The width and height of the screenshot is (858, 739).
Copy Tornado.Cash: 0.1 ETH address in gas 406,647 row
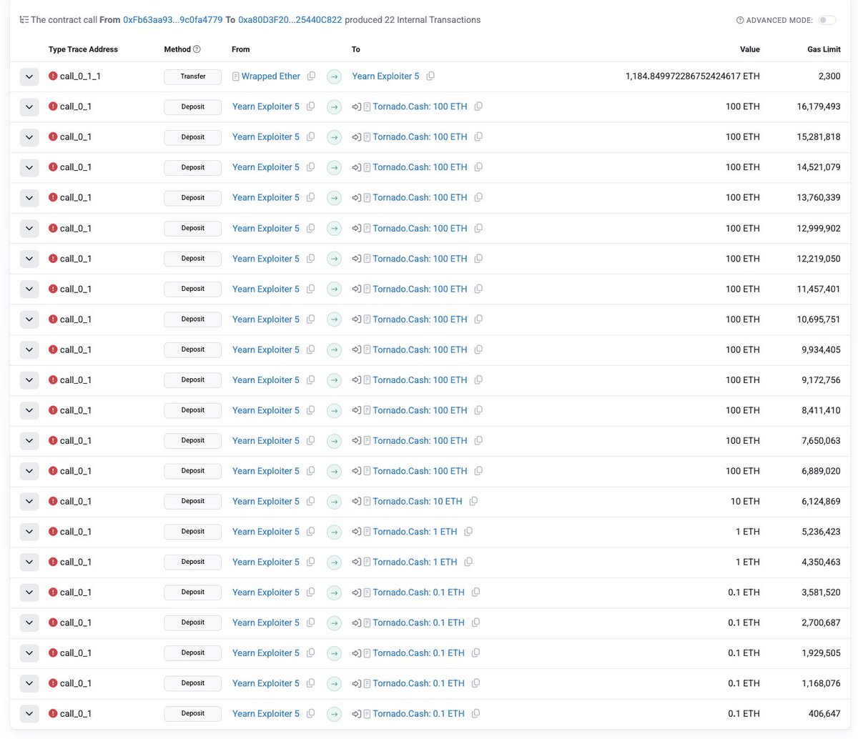pyautogui.click(x=475, y=714)
